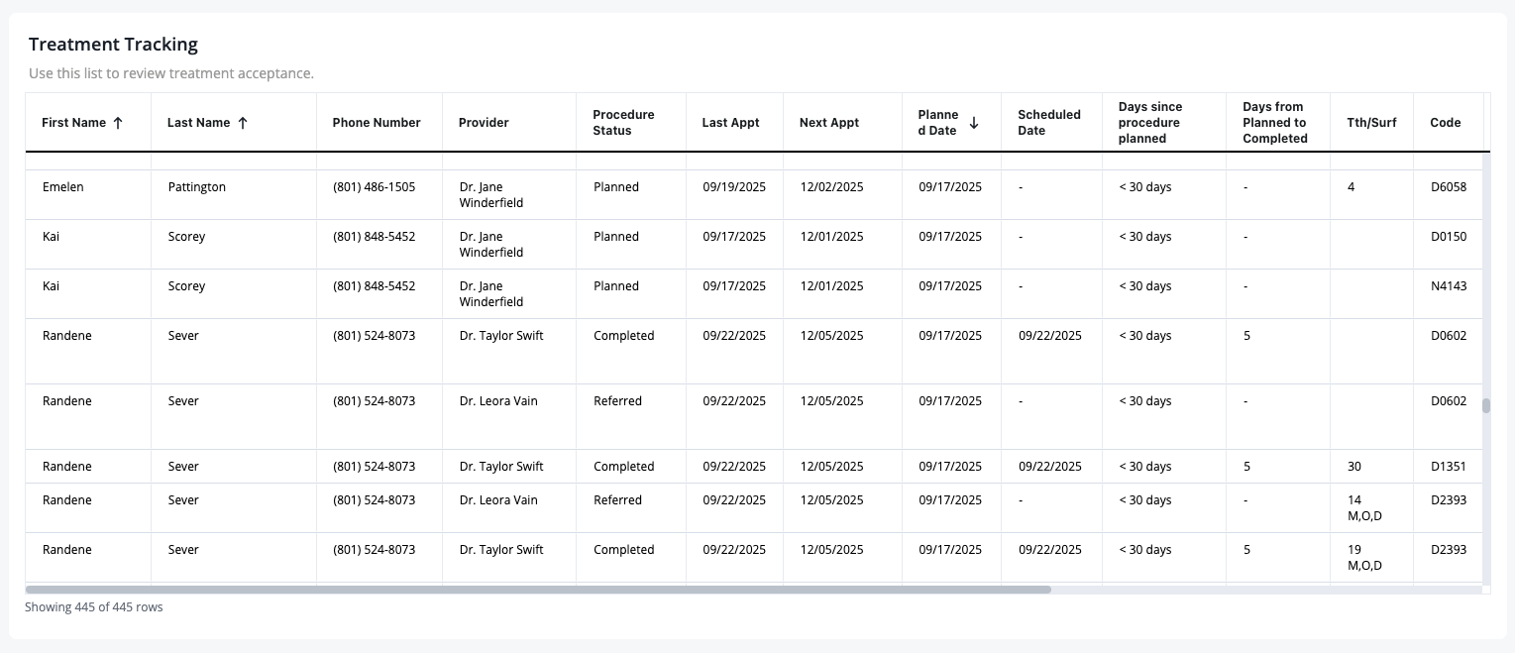Sort by Provider column header
This screenshot has height=653, width=1515.
point(484,123)
